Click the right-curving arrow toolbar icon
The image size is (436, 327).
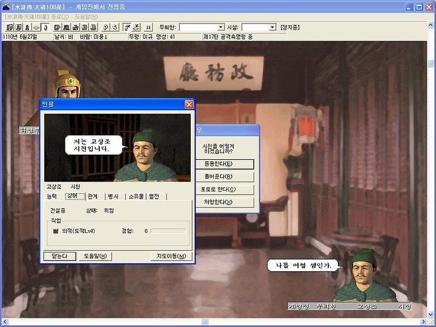point(105,27)
